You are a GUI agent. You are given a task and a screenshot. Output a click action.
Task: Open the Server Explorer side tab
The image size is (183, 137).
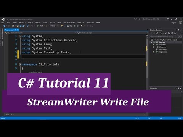(x=2, y=33)
